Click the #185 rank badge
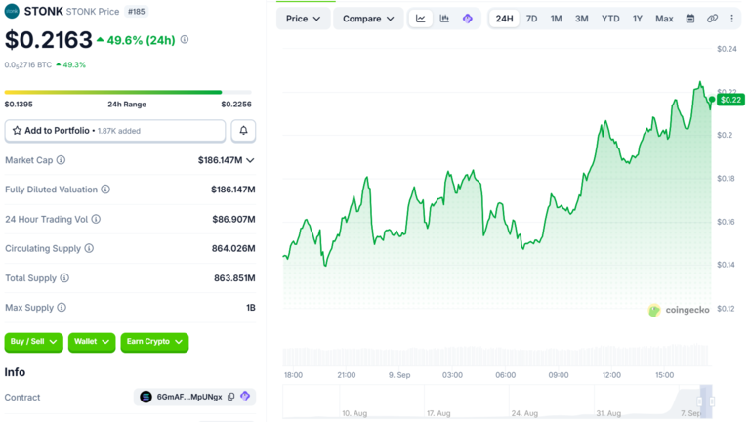Screen dimensions: 750x422 (x=137, y=12)
